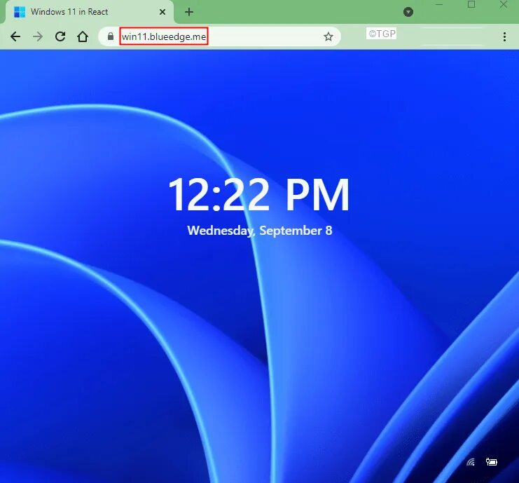The width and height of the screenshot is (519, 483).
Task: Click the browser back arrow
Action: 15,36
